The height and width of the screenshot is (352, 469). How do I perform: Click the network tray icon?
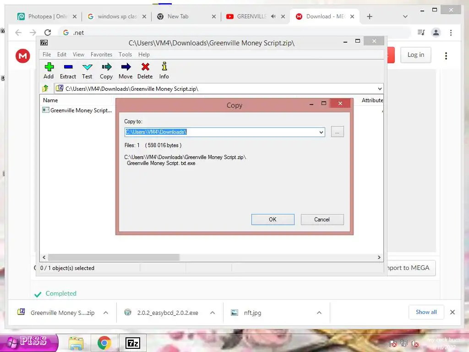click(404, 343)
